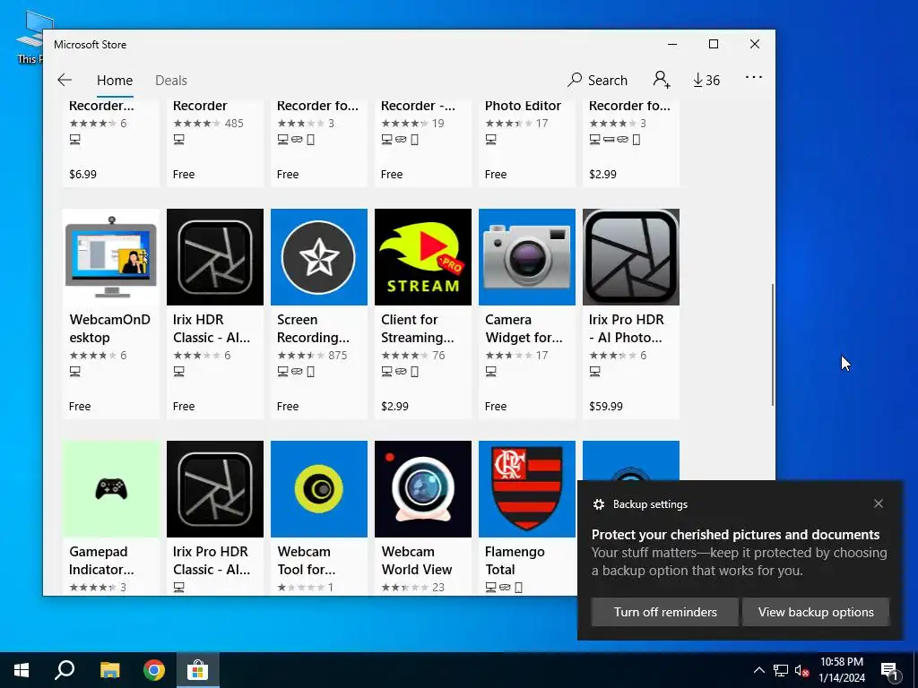The height and width of the screenshot is (688, 918).
Task: Click View backup options button
Action: click(816, 612)
